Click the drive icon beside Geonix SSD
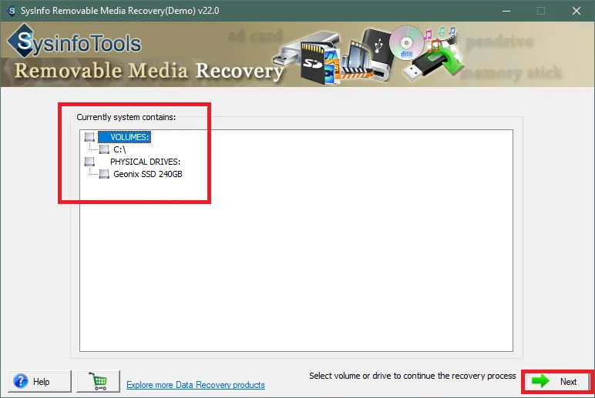The image size is (595, 398). pyautogui.click(x=104, y=174)
